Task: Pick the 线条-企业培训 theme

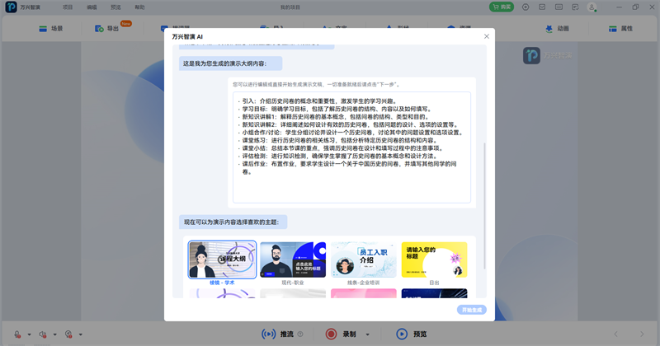Action: coord(363,260)
